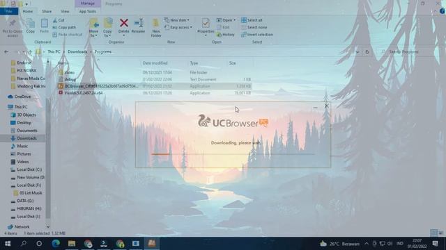Expand the New item dropdown
This screenshot has height=250, width=446.
(x=176, y=20)
